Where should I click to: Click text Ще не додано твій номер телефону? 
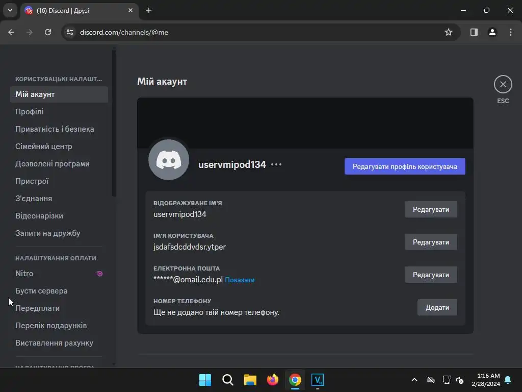216,312
